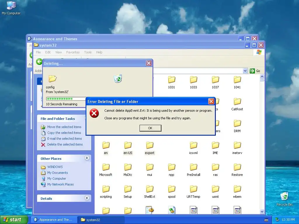Open the File menu in system32

[38, 52]
